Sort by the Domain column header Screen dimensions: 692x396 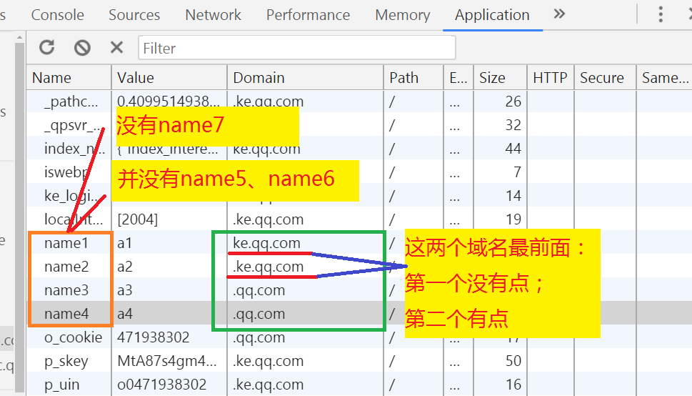pyautogui.click(x=259, y=78)
